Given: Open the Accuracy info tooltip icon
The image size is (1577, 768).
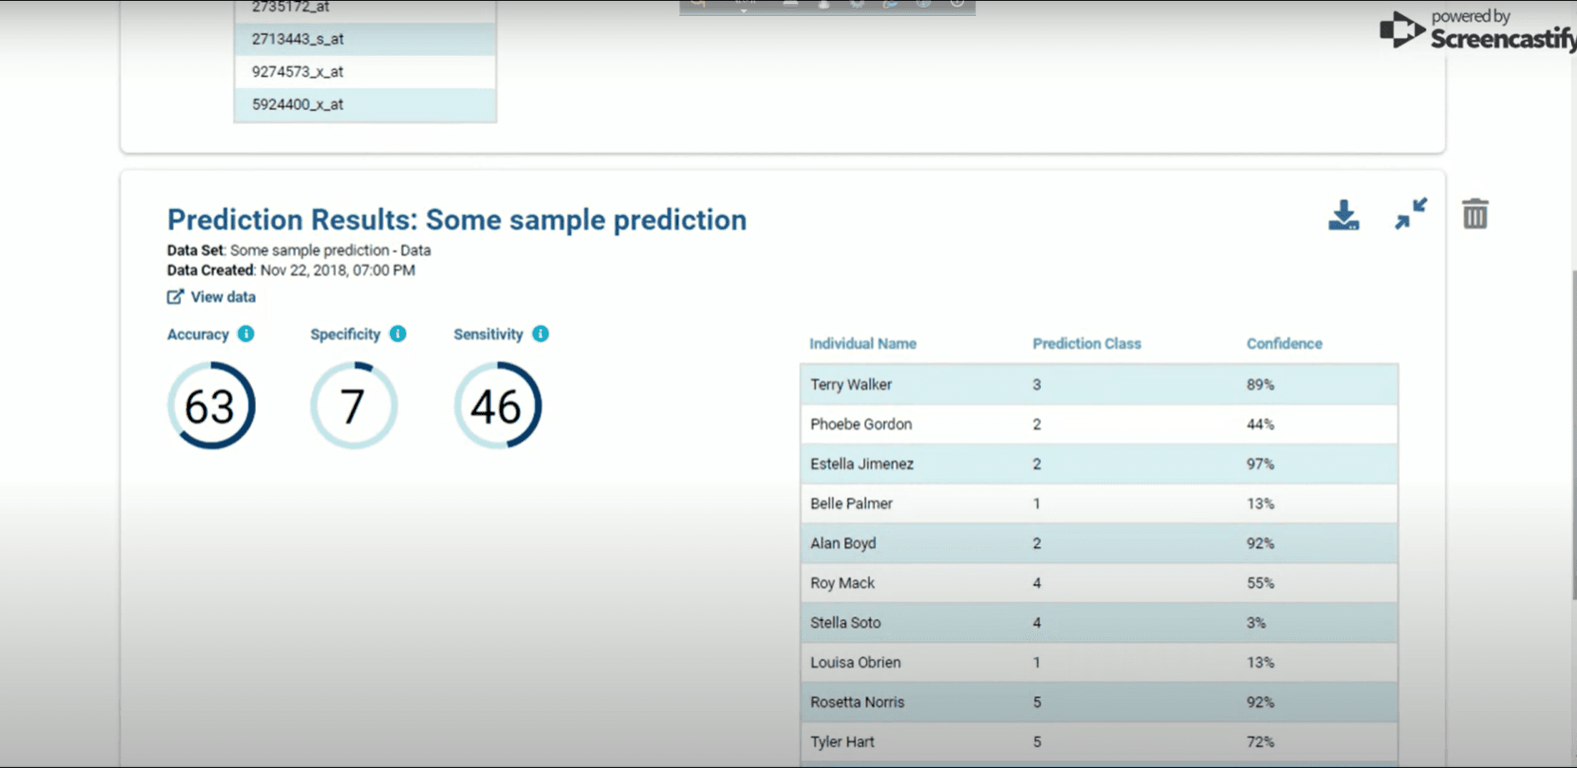Looking at the screenshot, I should [246, 334].
